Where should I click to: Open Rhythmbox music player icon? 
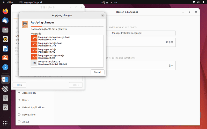click(5, 39)
